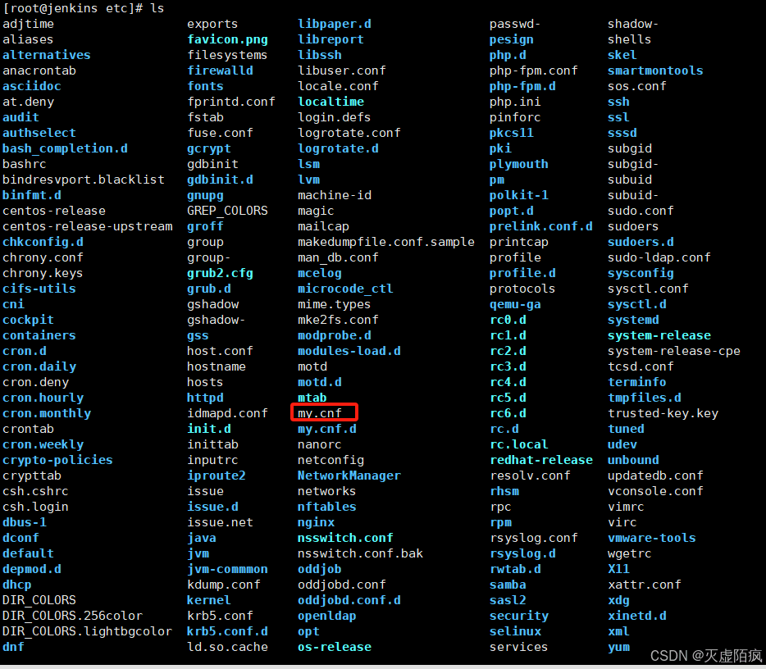Select the libpaper.d entry

coord(335,24)
